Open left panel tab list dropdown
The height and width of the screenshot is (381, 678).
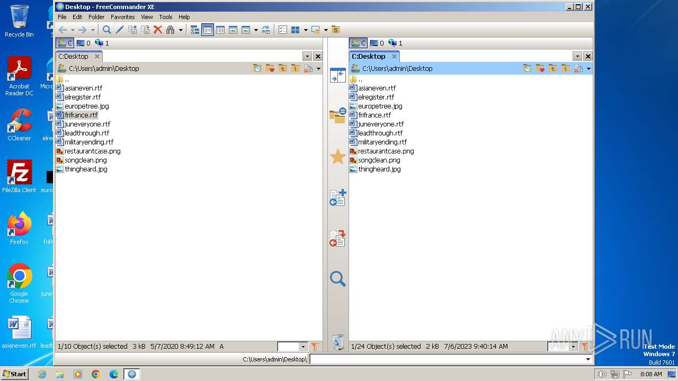click(307, 56)
